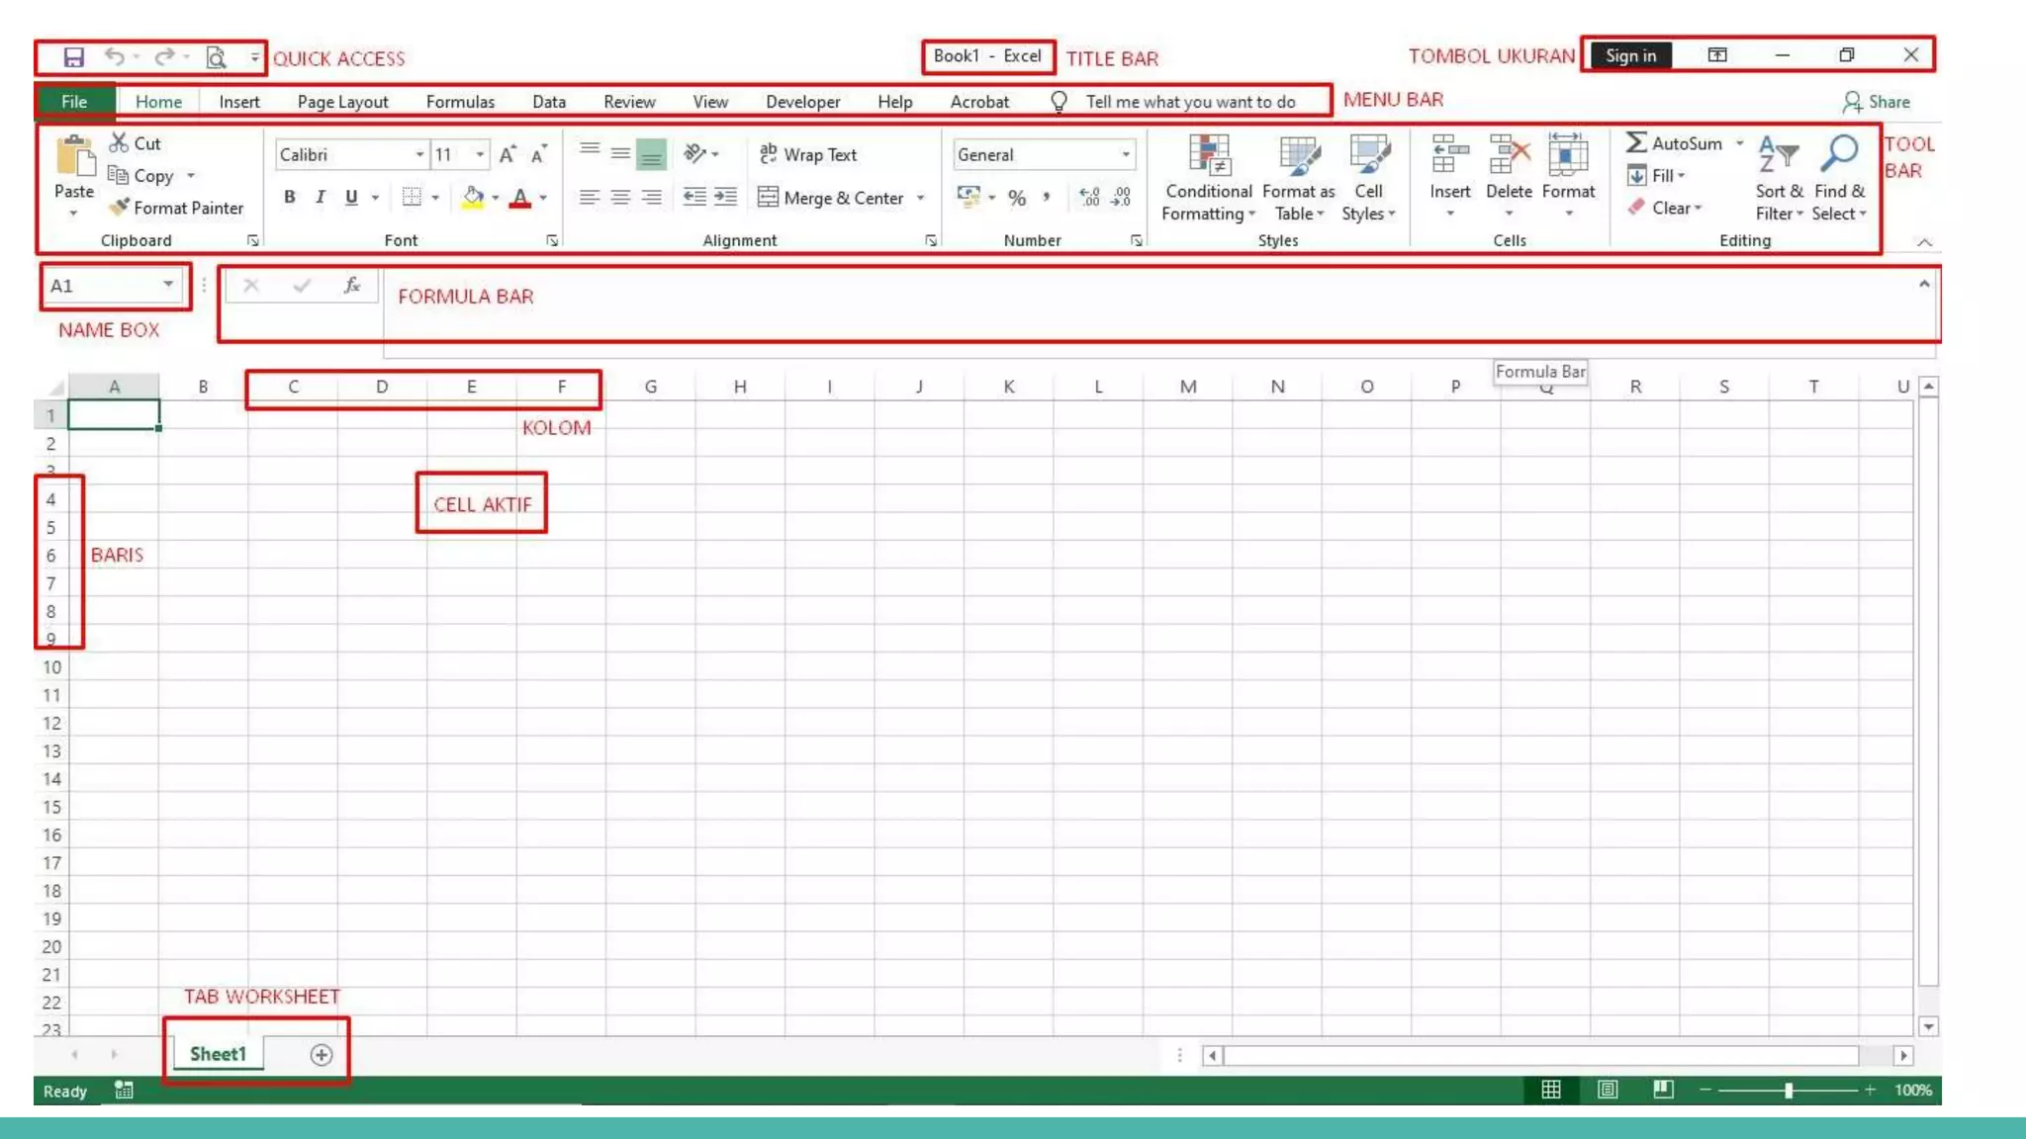Image resolution: width=2026 pixels, height=1139 pixels.
Task: Open the Name Box dropdown arrow
Action: coord(168,285)
